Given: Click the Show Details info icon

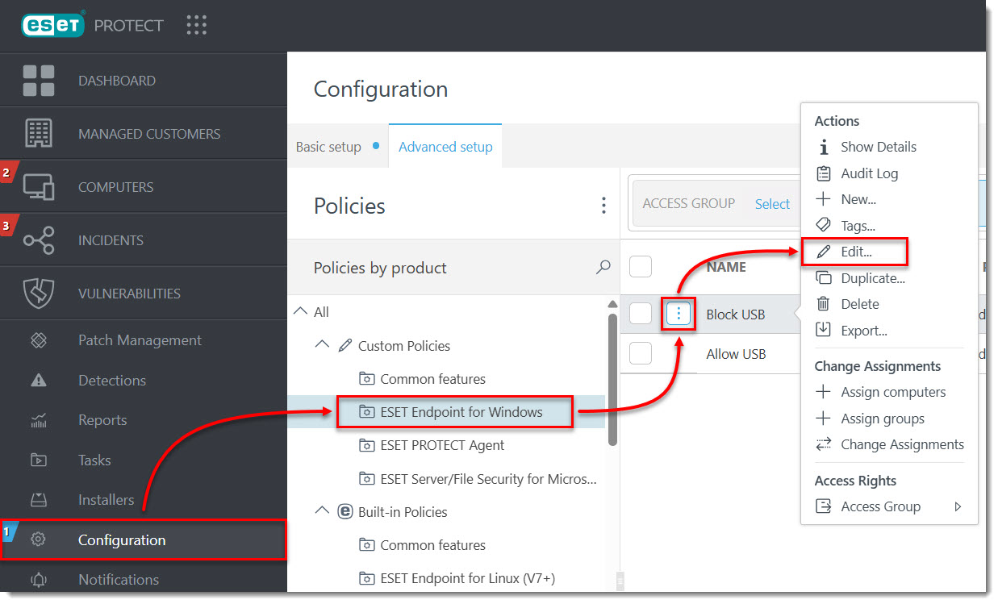Looking at the screenshot, I should [824, 147].
